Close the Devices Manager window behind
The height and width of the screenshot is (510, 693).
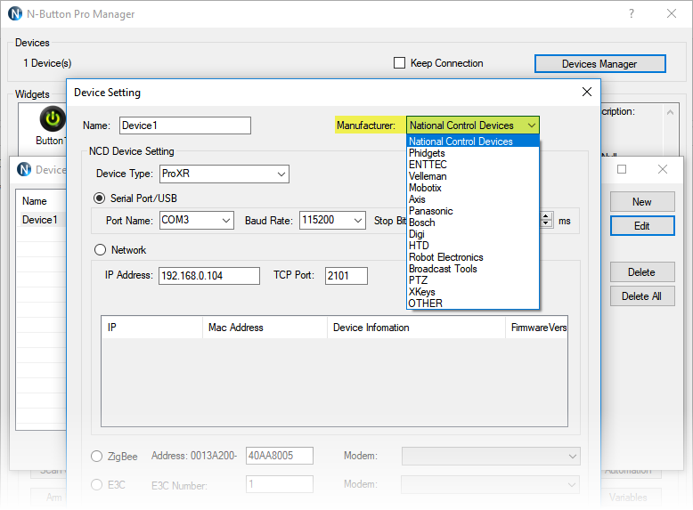[x=662, y=169]
